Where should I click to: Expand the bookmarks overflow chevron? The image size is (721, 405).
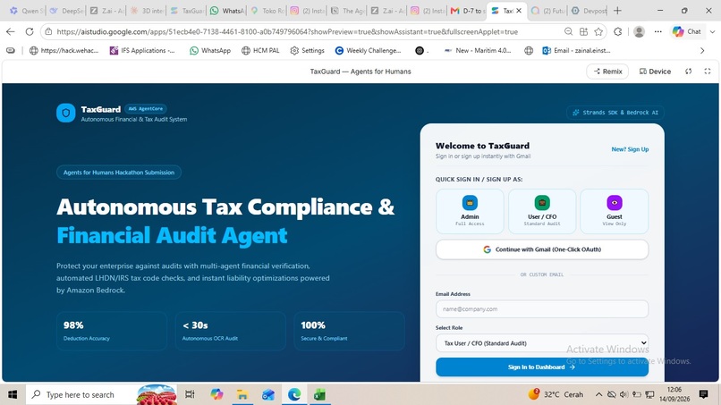coord(702,51)
